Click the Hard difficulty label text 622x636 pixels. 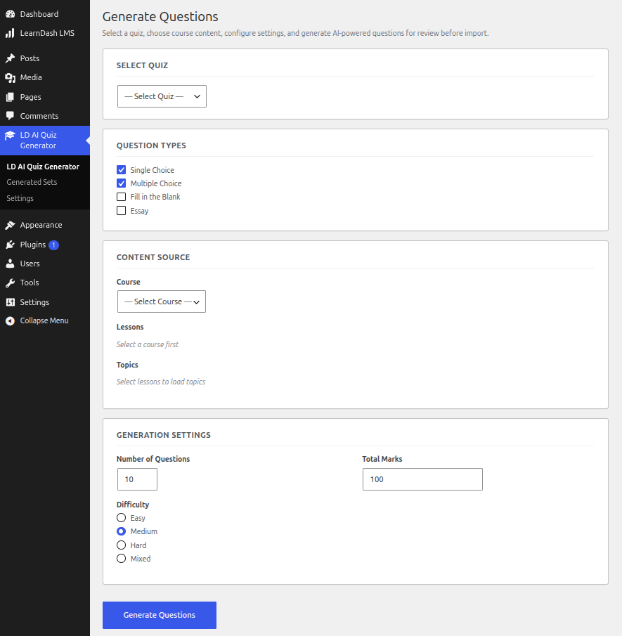pyautogui.click(x=138, y=545)
